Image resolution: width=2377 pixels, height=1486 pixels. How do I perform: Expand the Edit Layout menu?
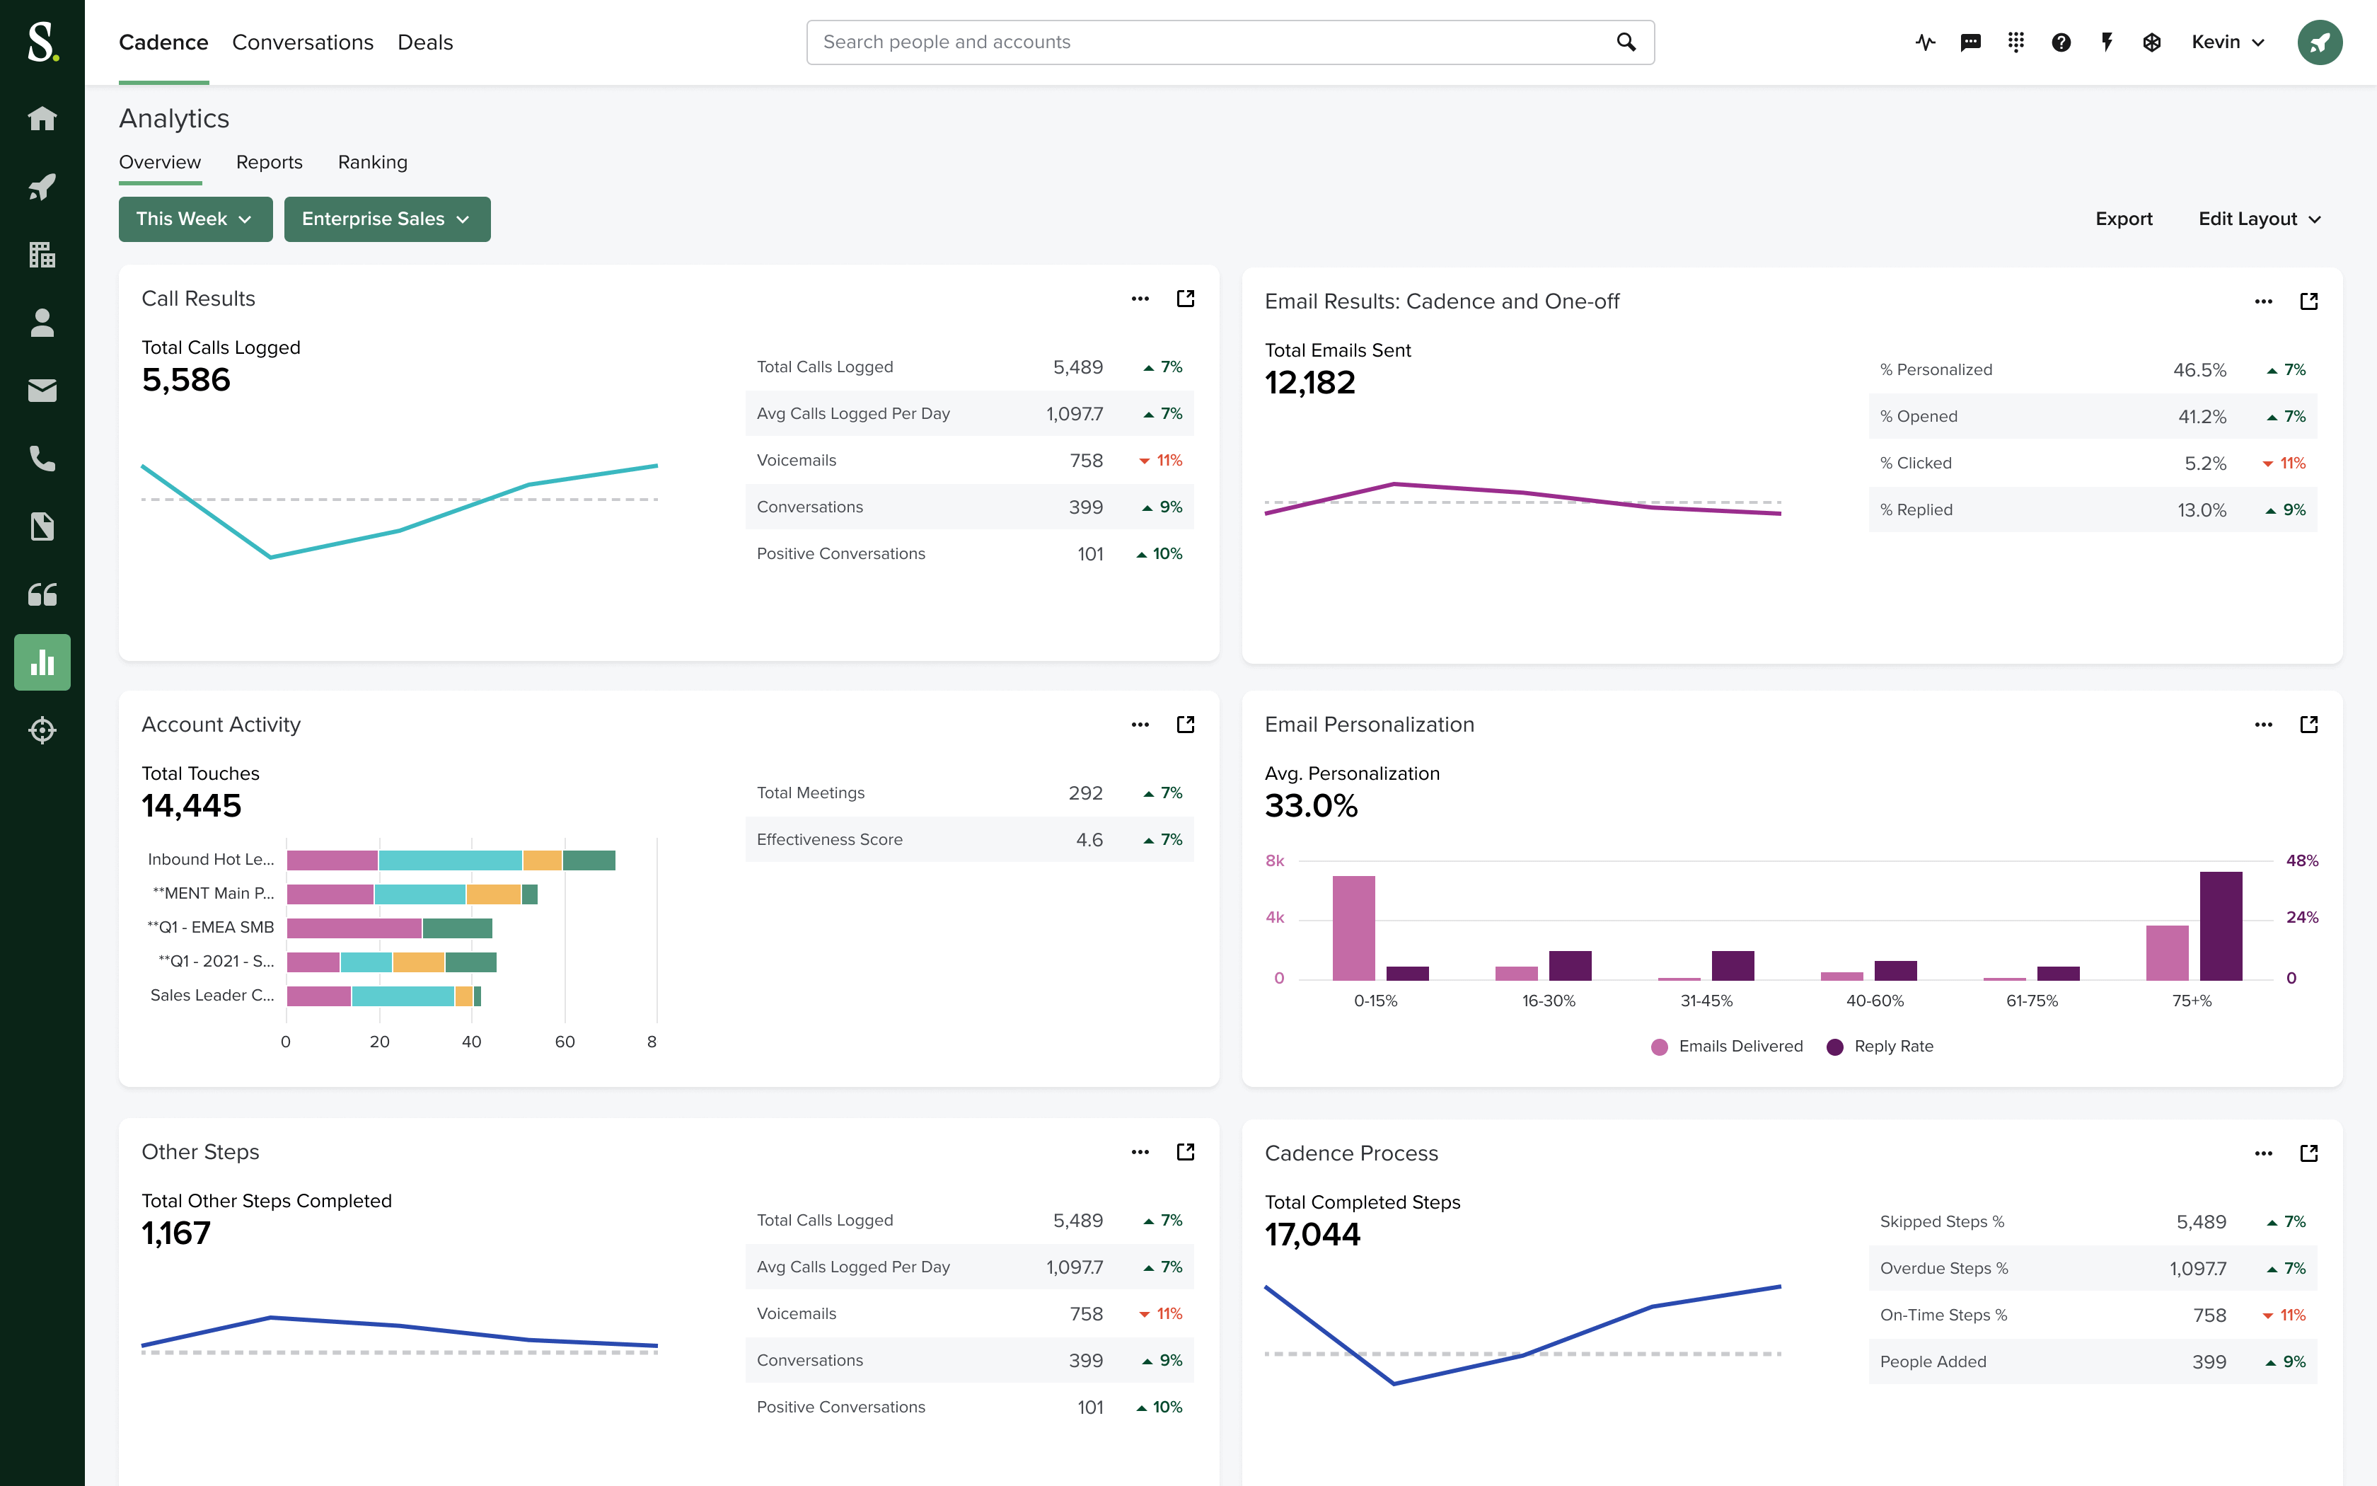point(2258,218)
